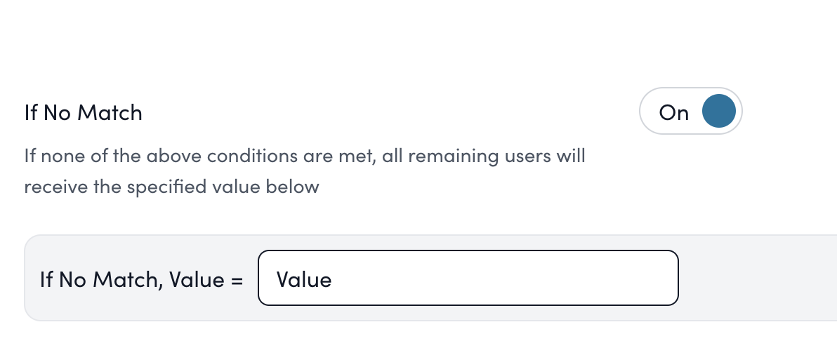Viewport: 837px width, 341px height.
Task: Click the word "Match" in the section heading
Action: (110, 112)
